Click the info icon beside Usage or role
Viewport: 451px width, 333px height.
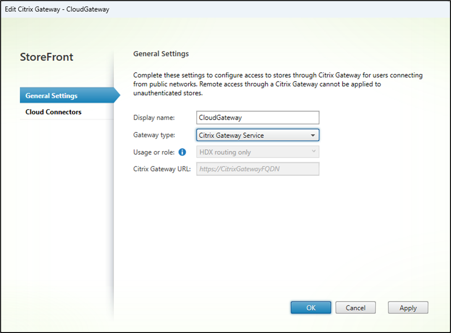[182, 152]
